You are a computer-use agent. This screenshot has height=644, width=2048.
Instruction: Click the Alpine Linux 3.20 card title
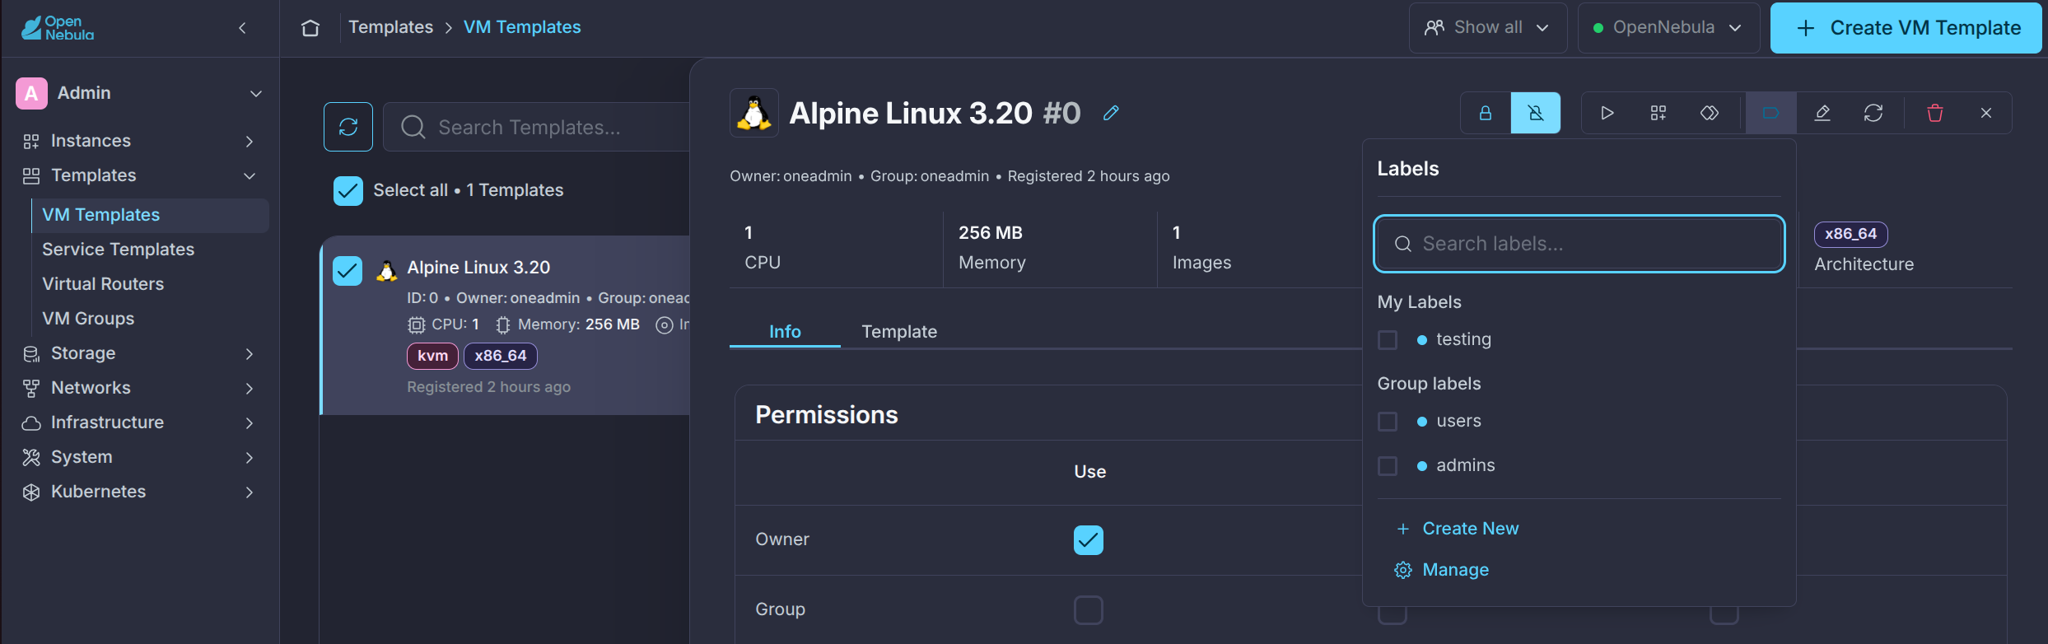(x=478, y=268)
